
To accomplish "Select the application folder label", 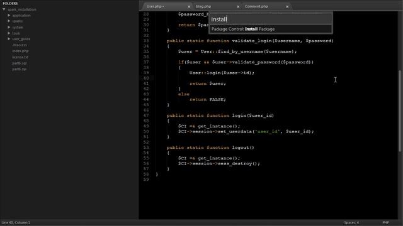I will pos(21,15).
